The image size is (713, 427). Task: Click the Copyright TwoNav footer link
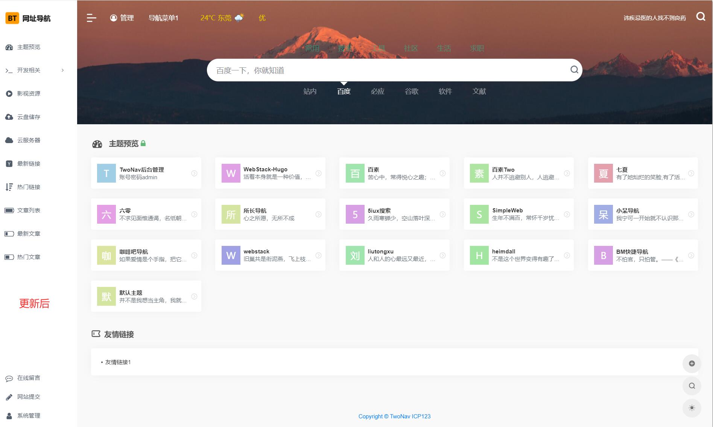click(x=394, y=416)
